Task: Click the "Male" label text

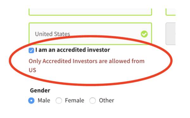Action: [x=44, y=101]
